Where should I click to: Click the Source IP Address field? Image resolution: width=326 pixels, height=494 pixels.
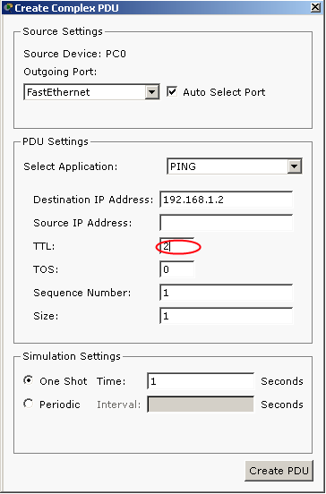pyautogui.click(x=227, y=223)
